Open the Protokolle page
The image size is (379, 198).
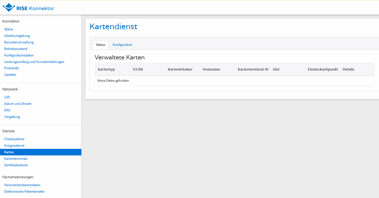(12, 68)
